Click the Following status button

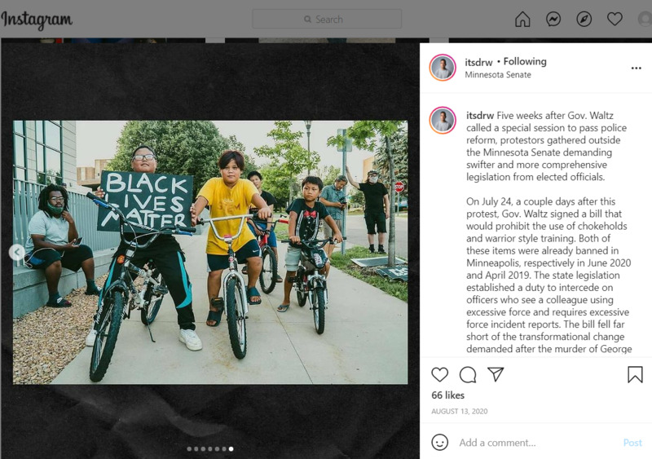pos(525,62)
